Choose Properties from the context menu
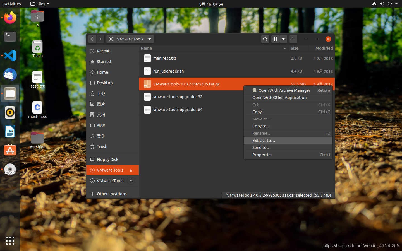402x251 pixels. (x=288, y=155)
